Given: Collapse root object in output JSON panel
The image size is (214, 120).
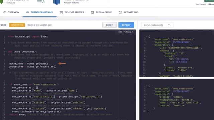Looking at the screenshot, I should click(147, 86).
